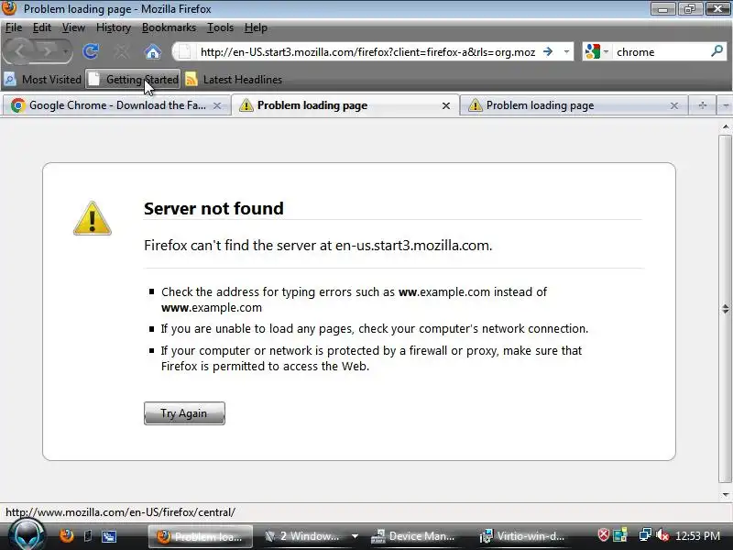The width and height of the screenshot is (733, 550).
Task: Open the Tools menu
Action: click(x=220, y=27)
